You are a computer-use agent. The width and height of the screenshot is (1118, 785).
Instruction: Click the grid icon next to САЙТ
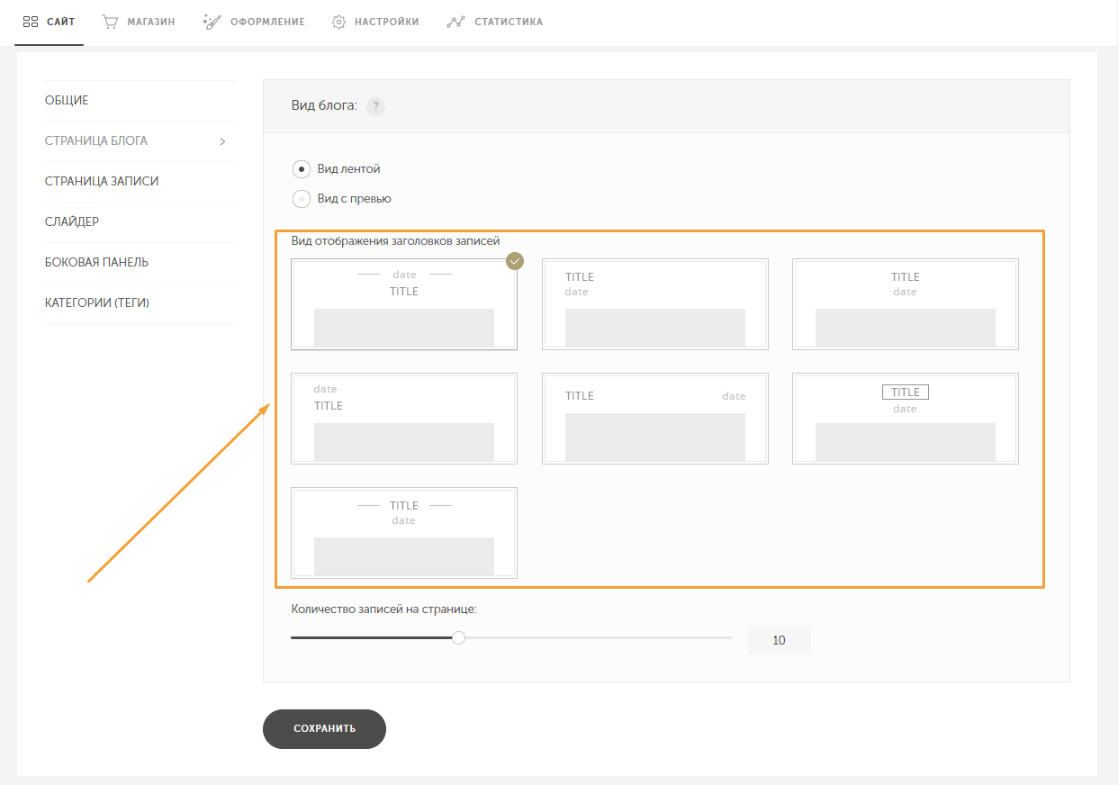pyautogui.click(x=30, y=22)
